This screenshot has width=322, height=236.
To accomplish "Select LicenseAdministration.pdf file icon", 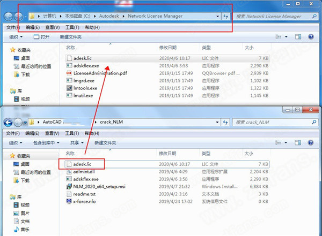I will coord(69,73).
